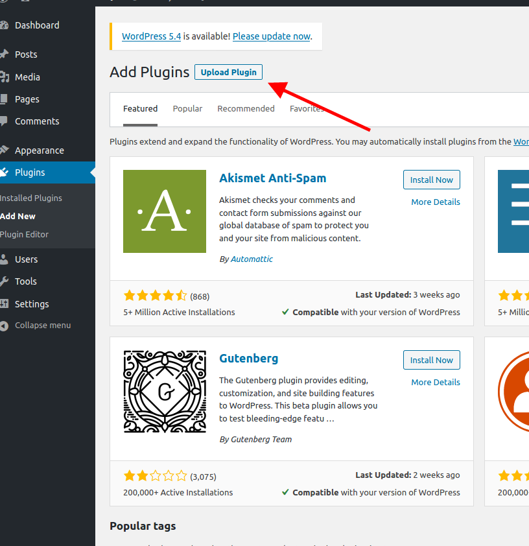Screen dimensions: 529x546
Task: Click the Posts pin icon
Action: pos(4,54)
